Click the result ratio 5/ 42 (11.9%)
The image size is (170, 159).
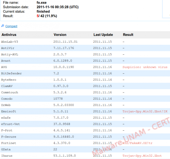point(47,16)
